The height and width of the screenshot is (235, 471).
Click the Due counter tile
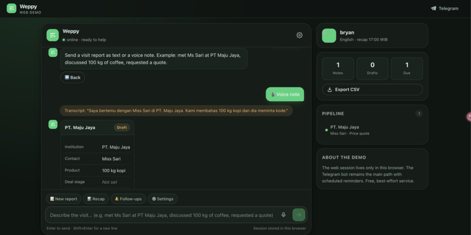(407, 68)
